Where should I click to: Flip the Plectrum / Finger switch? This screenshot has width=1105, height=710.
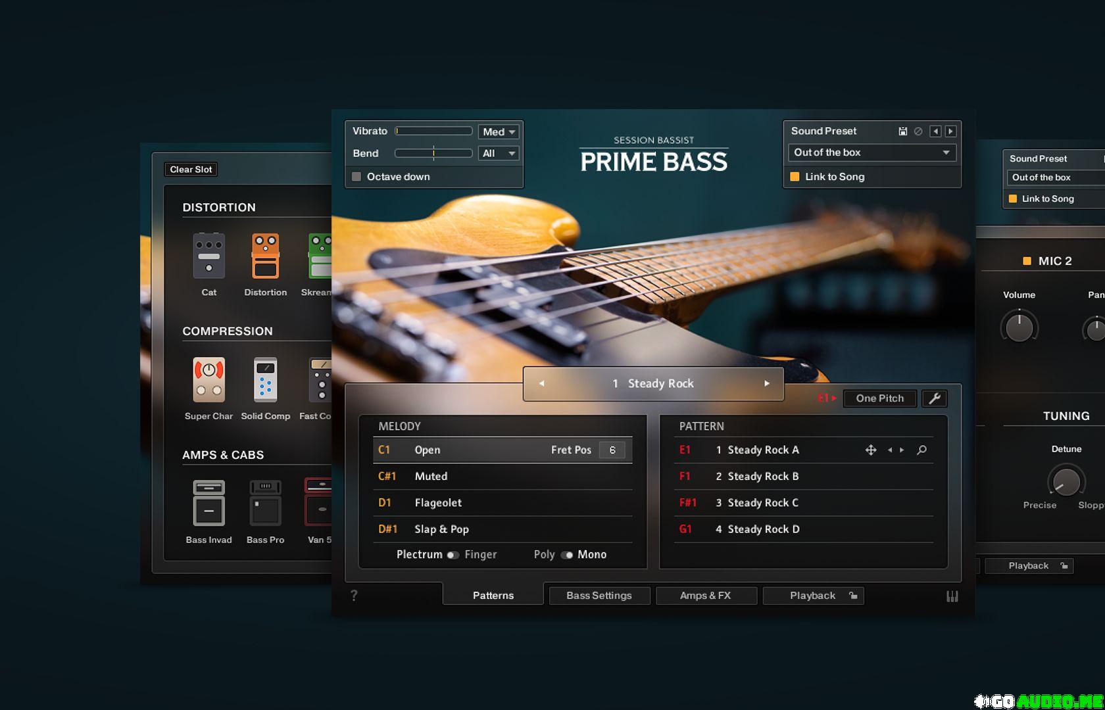(x=453, y=555)
